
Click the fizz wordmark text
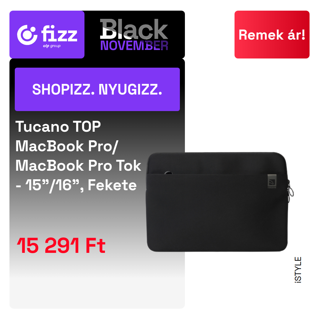tap(59, 33)
